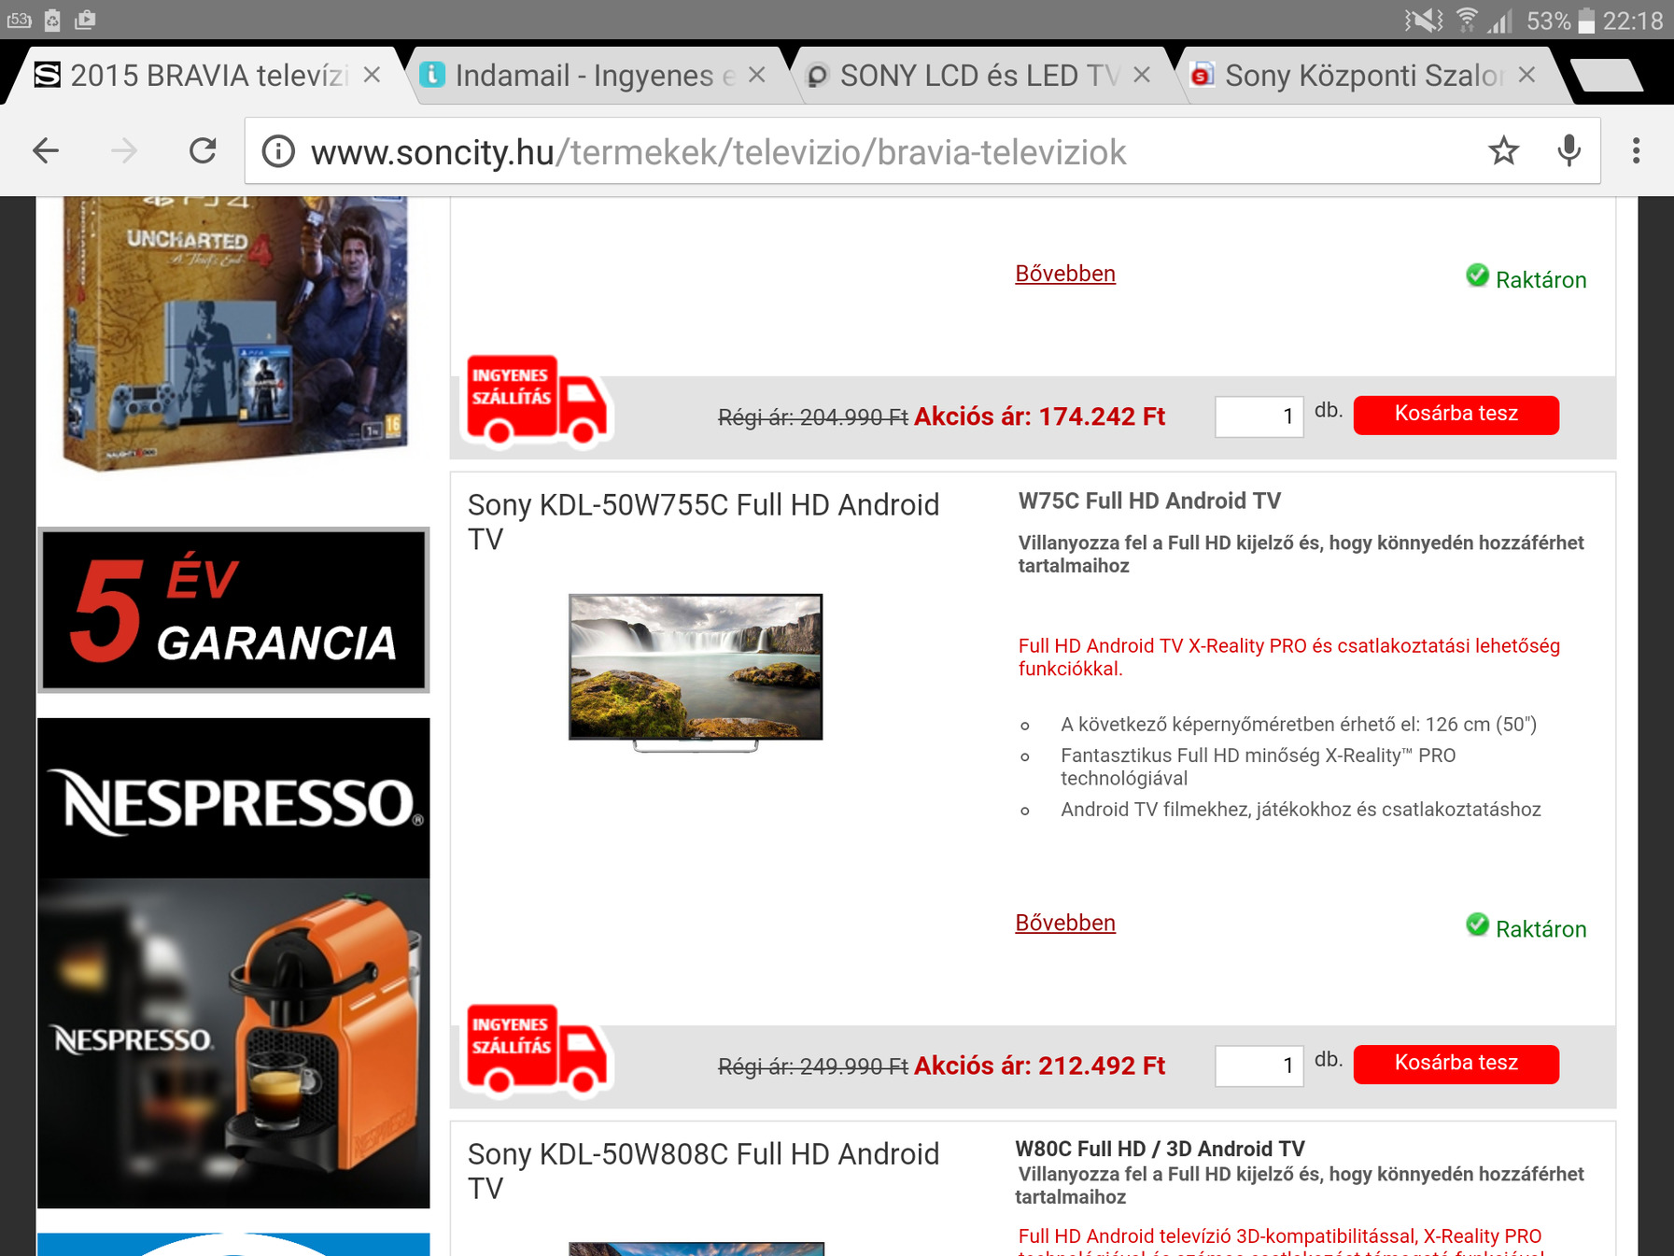Tap the 53 notification badge icon

click(20, 20)
